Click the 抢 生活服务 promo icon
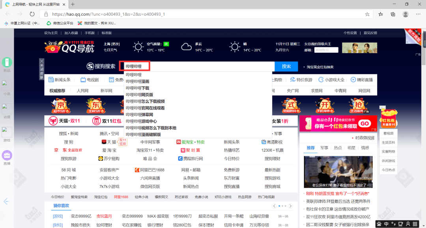 point(359,106)
